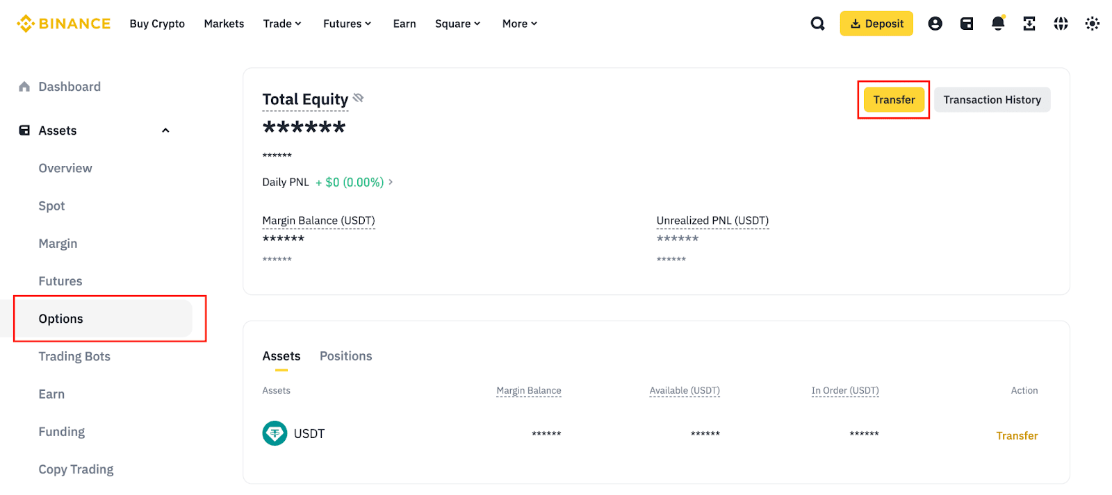
Task: Expand the Trade dropdown menu
Action: pos(282,24)
